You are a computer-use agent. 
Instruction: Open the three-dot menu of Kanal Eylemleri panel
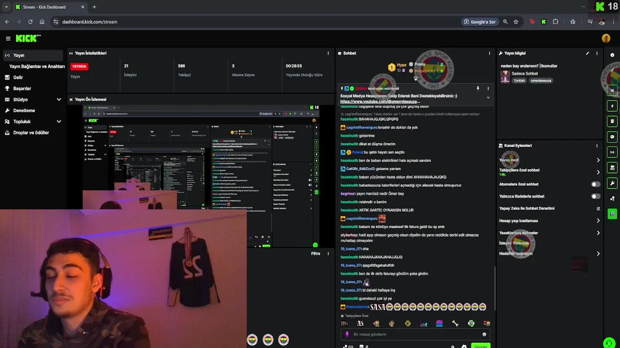click(597, 145)
